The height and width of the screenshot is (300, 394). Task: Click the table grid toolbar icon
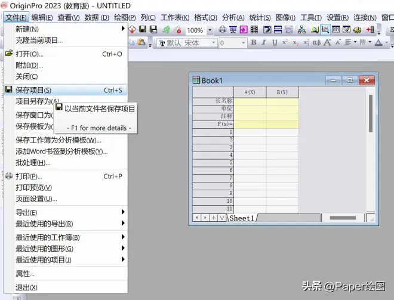pos(335,30)
